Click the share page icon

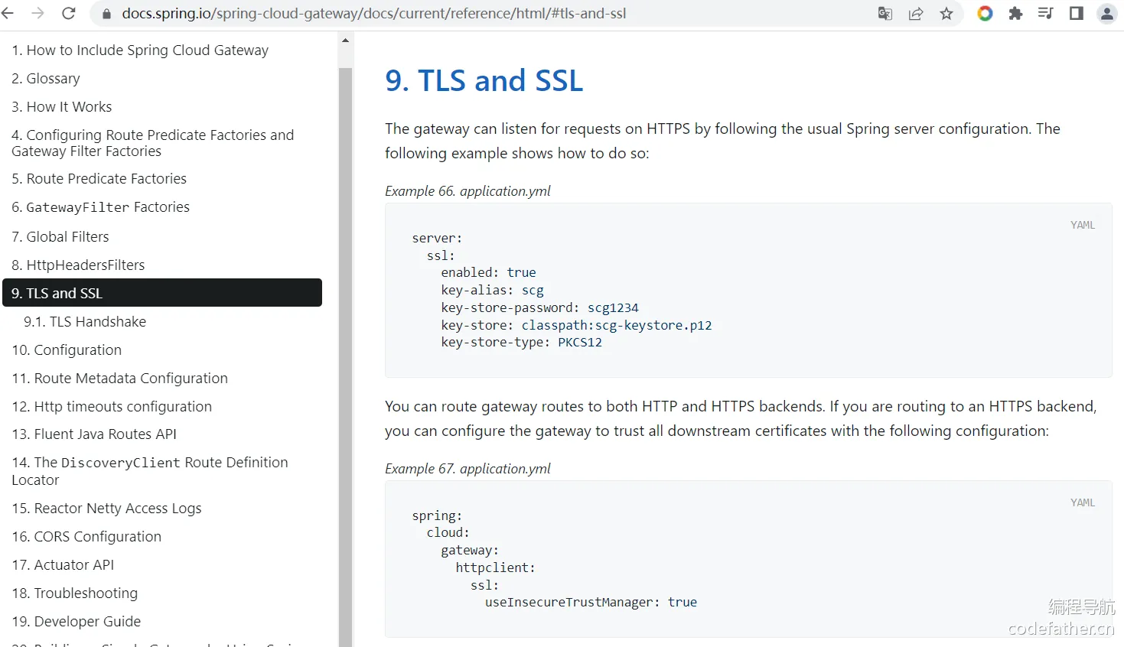[916, 14]
